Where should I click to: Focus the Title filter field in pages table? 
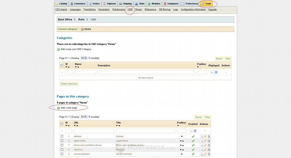[145, 131]
